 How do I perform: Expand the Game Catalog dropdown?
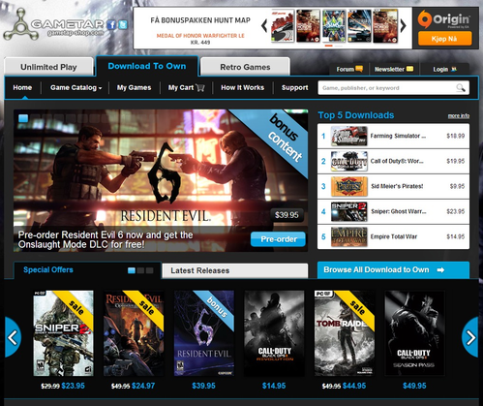(75, 87)
